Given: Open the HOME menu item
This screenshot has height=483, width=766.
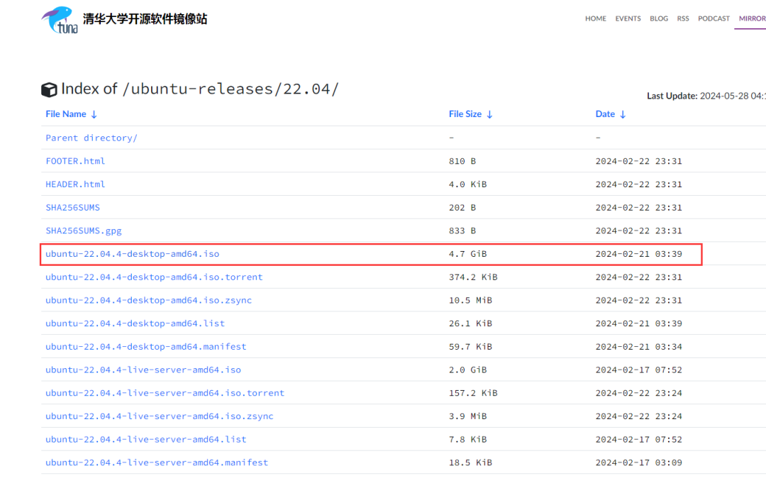Looking at the screenshot, I should tap(595, 18).
